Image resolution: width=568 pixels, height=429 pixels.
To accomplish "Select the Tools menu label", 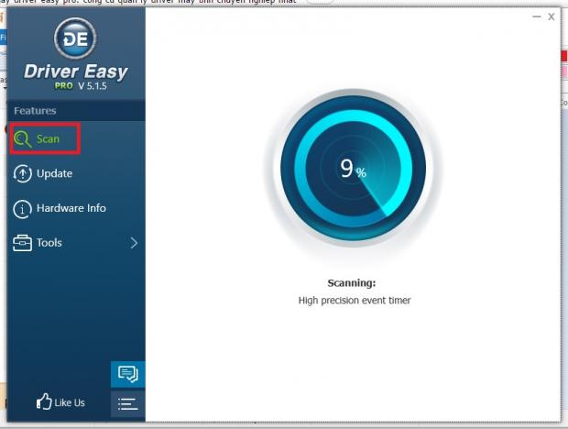I will tap(49, 243).
